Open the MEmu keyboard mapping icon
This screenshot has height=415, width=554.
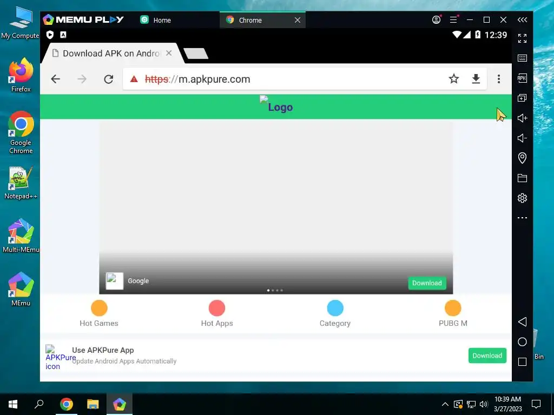522,58
